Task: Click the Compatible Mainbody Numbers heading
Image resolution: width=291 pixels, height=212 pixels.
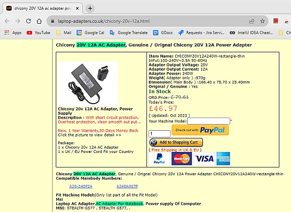Action: (x=89, y=178)
